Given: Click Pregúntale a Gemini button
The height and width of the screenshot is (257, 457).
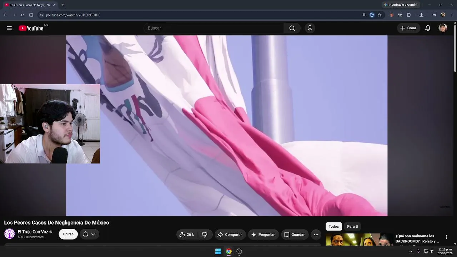Looking at the screenshot, I should tap(400, 5).
